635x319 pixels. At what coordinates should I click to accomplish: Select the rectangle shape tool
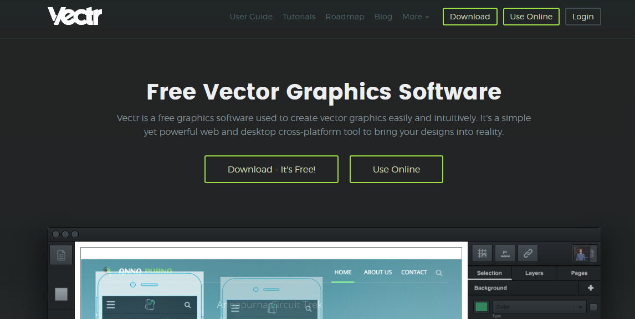pyautogui.click(x=60, y=294)
